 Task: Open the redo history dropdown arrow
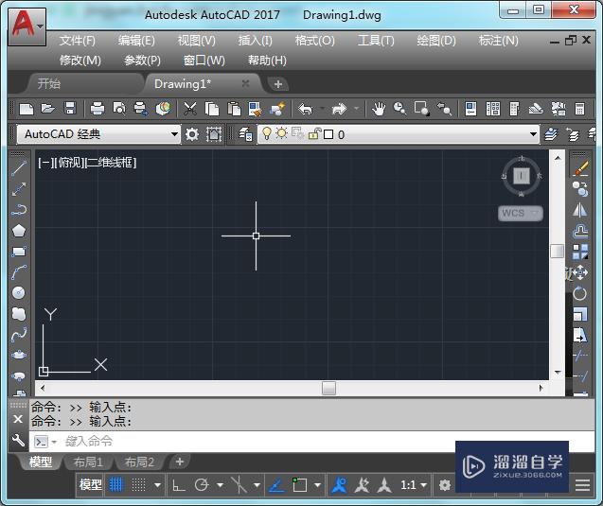[357, 109]
